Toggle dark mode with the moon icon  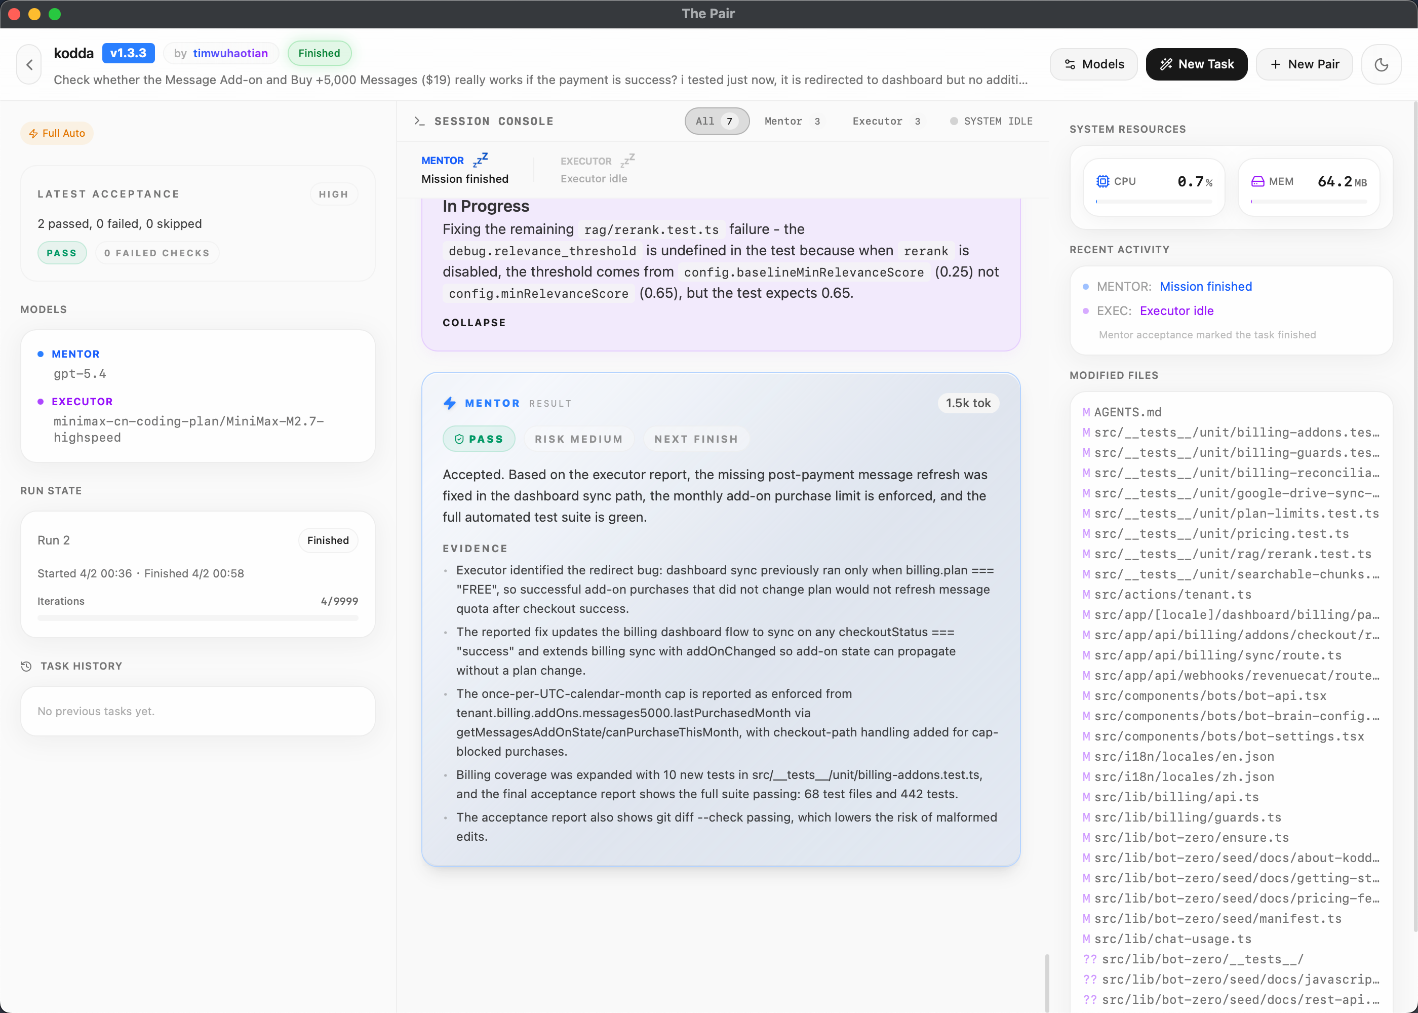1381,64
